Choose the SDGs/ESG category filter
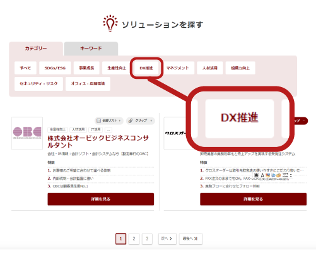 point(55,68)
